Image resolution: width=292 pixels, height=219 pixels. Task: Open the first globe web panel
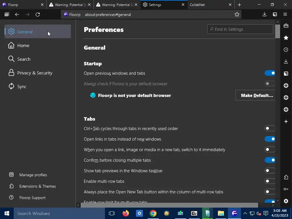coord(286,86)
